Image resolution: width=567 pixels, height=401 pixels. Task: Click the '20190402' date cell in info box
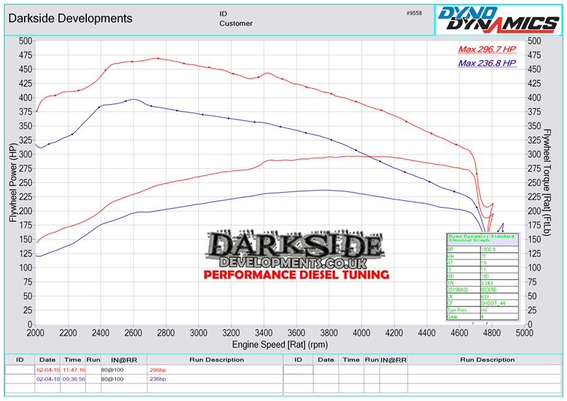click(x=458, y=290)
